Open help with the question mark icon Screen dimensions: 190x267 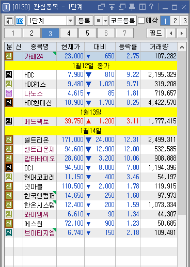tap(151, 7)
